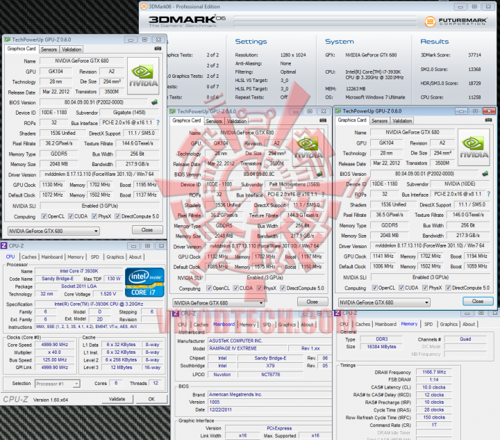The height and width of the screenshot is (440, 500).
Task: Open Validation tab in left GPU-Z
Action: 72,49
